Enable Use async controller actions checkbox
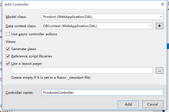This screenshot has height=112, width=169. [8, 34]
